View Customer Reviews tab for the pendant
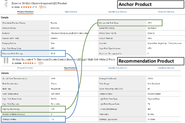 166,12
